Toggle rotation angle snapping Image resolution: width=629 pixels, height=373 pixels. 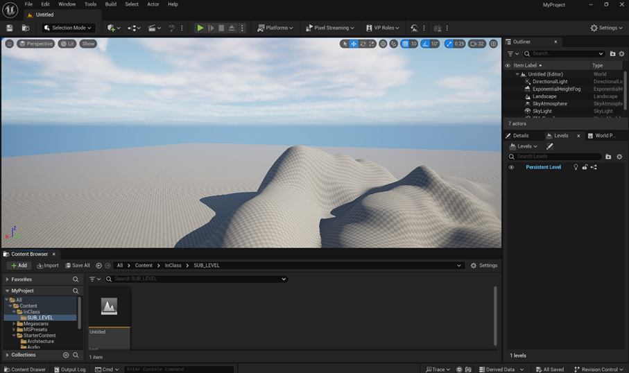[x=425, y=44]
